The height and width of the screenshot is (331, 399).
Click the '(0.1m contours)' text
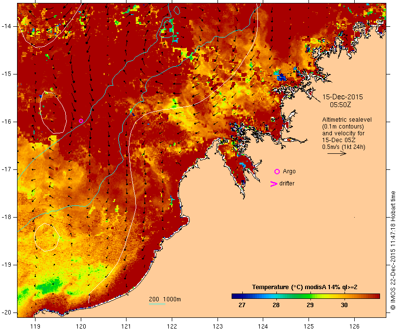point(343,127)
